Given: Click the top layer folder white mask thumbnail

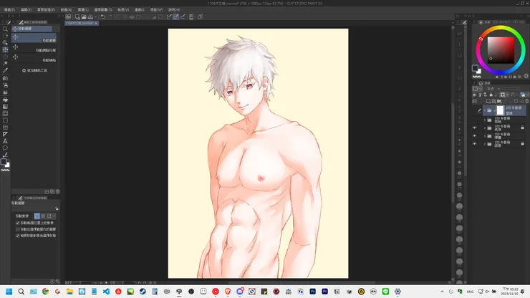Looking at the screenshot, I should click(500, 110).
